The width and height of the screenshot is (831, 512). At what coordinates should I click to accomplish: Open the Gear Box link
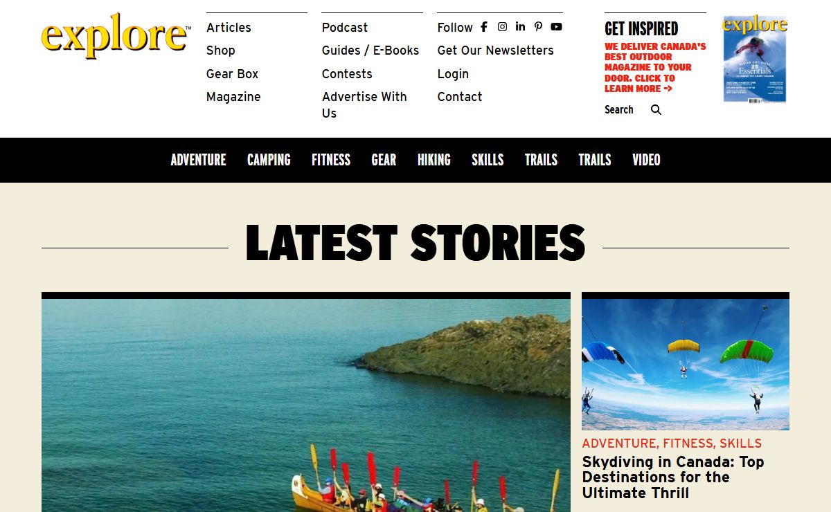click(232, 74)
